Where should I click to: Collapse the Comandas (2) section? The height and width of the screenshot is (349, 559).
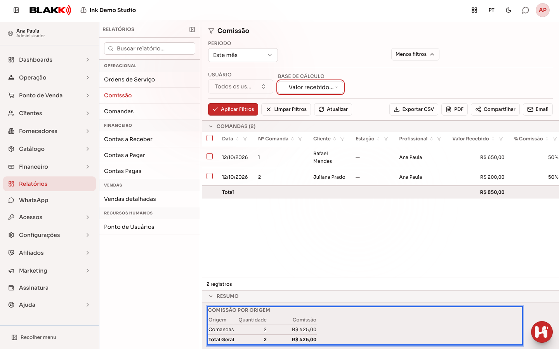[211, 126]
